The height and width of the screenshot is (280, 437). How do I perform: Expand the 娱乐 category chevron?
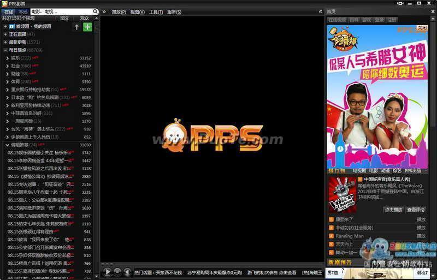coord(8,58)
